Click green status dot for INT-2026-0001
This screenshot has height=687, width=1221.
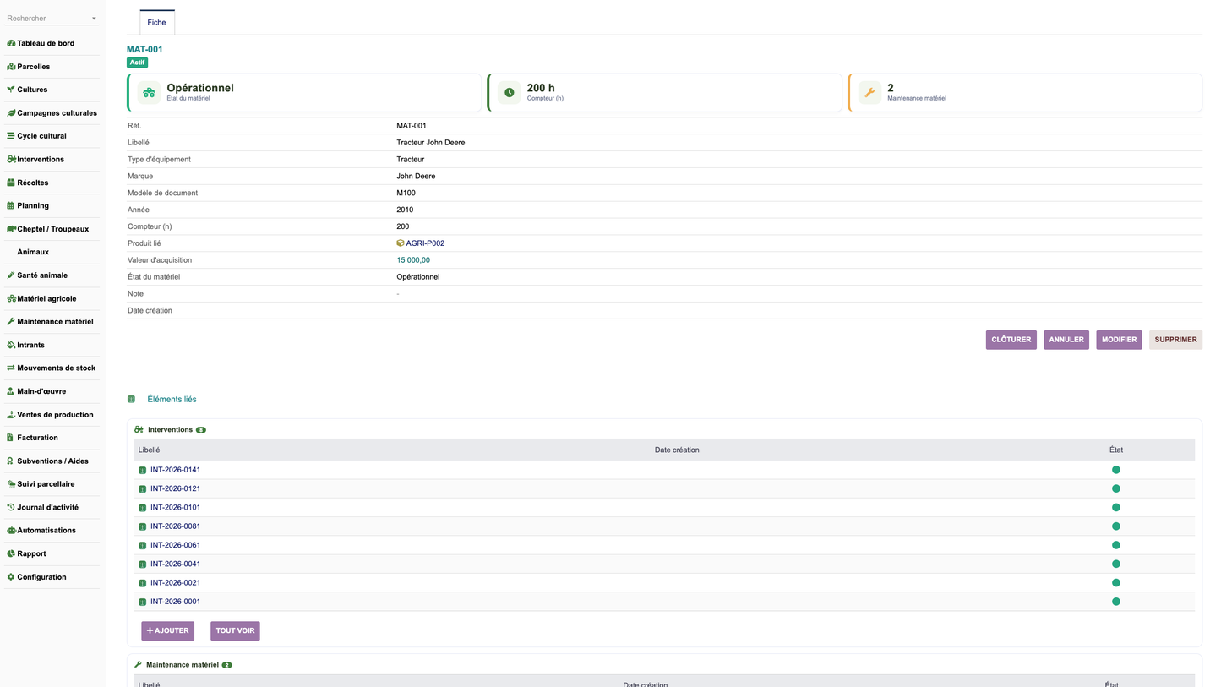pos(1115,602)
